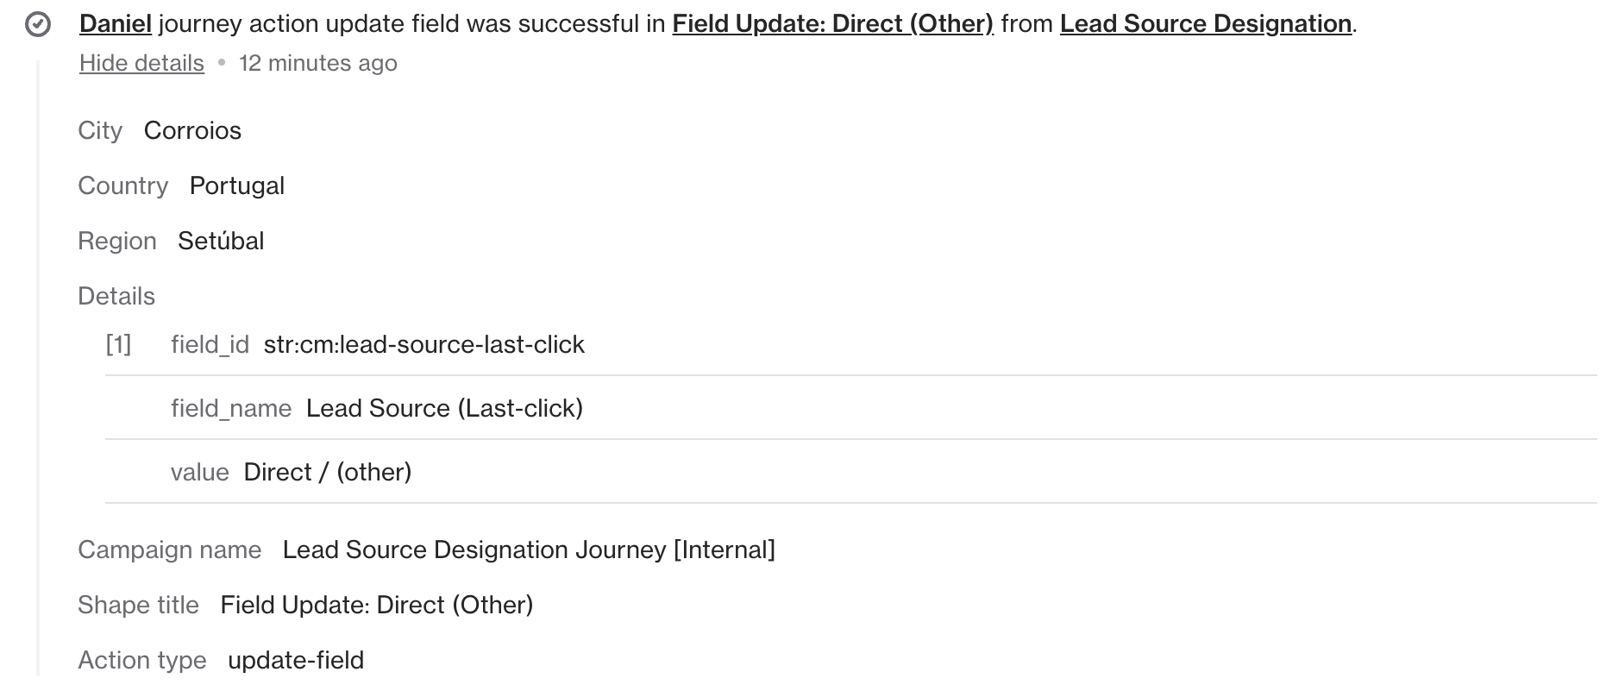
Task: Click the 12 minutes ago timestamp
Action: [x=317, y=63]
